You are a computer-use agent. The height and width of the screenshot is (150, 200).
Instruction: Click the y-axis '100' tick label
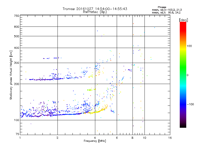16,120
